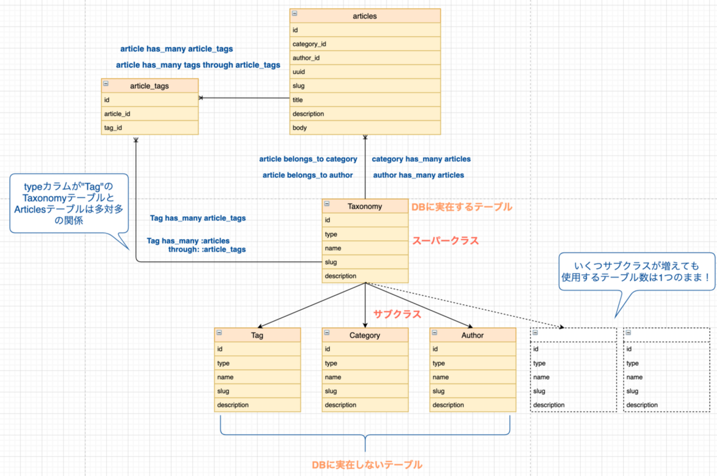Screen dimensions: 717x476
Task: Collapse the article_tags table
Action: (107, 83)
